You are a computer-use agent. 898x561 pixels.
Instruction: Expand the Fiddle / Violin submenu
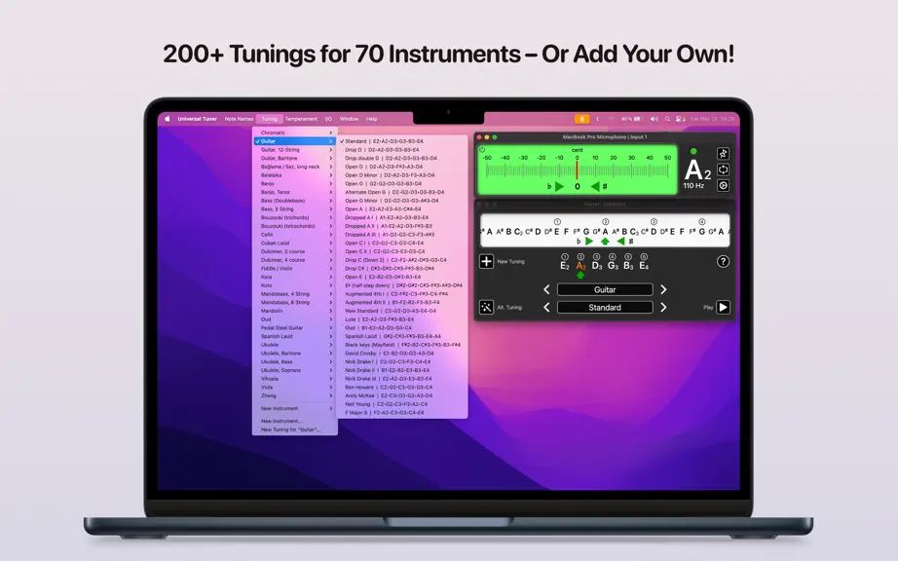[x=295, y=269]
